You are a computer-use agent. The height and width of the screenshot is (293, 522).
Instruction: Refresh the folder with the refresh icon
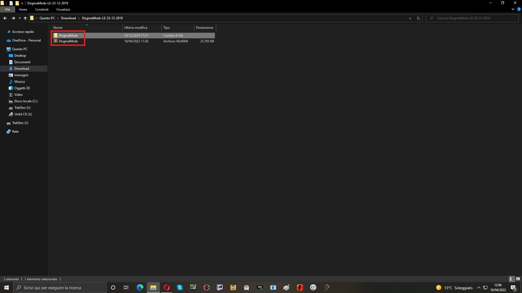(418, 18)
